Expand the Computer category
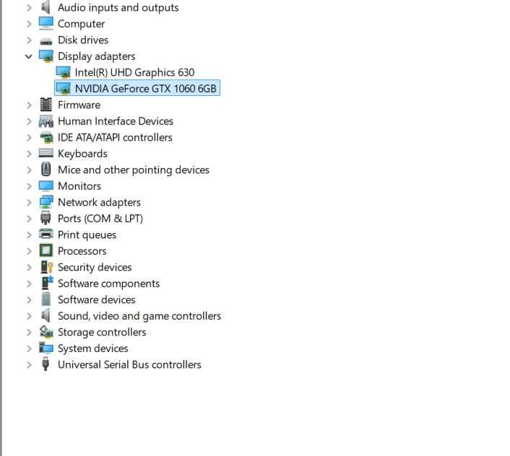510x456 pixels. [x=29, y=24]
